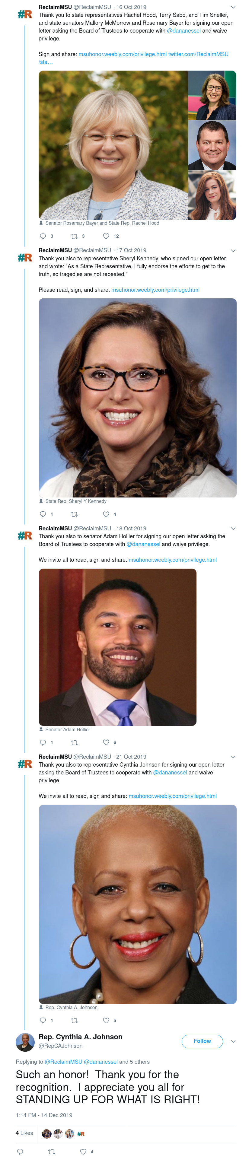Viewport: 252px width, 1163px height.
Task: View the 4 Likes list
Action: (x=24, y=1133)
